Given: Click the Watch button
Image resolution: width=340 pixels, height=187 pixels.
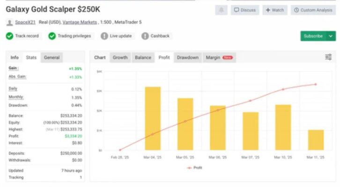Looking at the screenshot, I should [274, 10].
